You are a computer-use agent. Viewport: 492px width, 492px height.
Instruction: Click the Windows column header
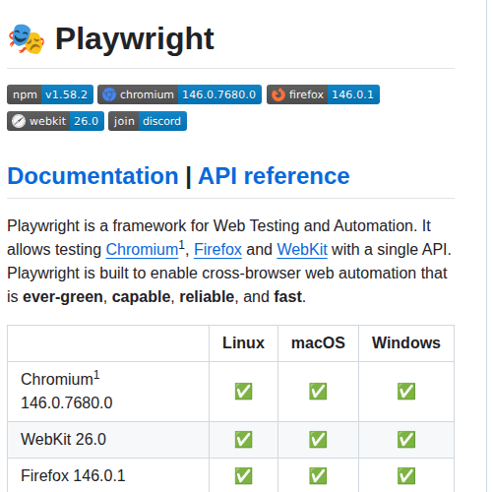click(x=406, y=343)
